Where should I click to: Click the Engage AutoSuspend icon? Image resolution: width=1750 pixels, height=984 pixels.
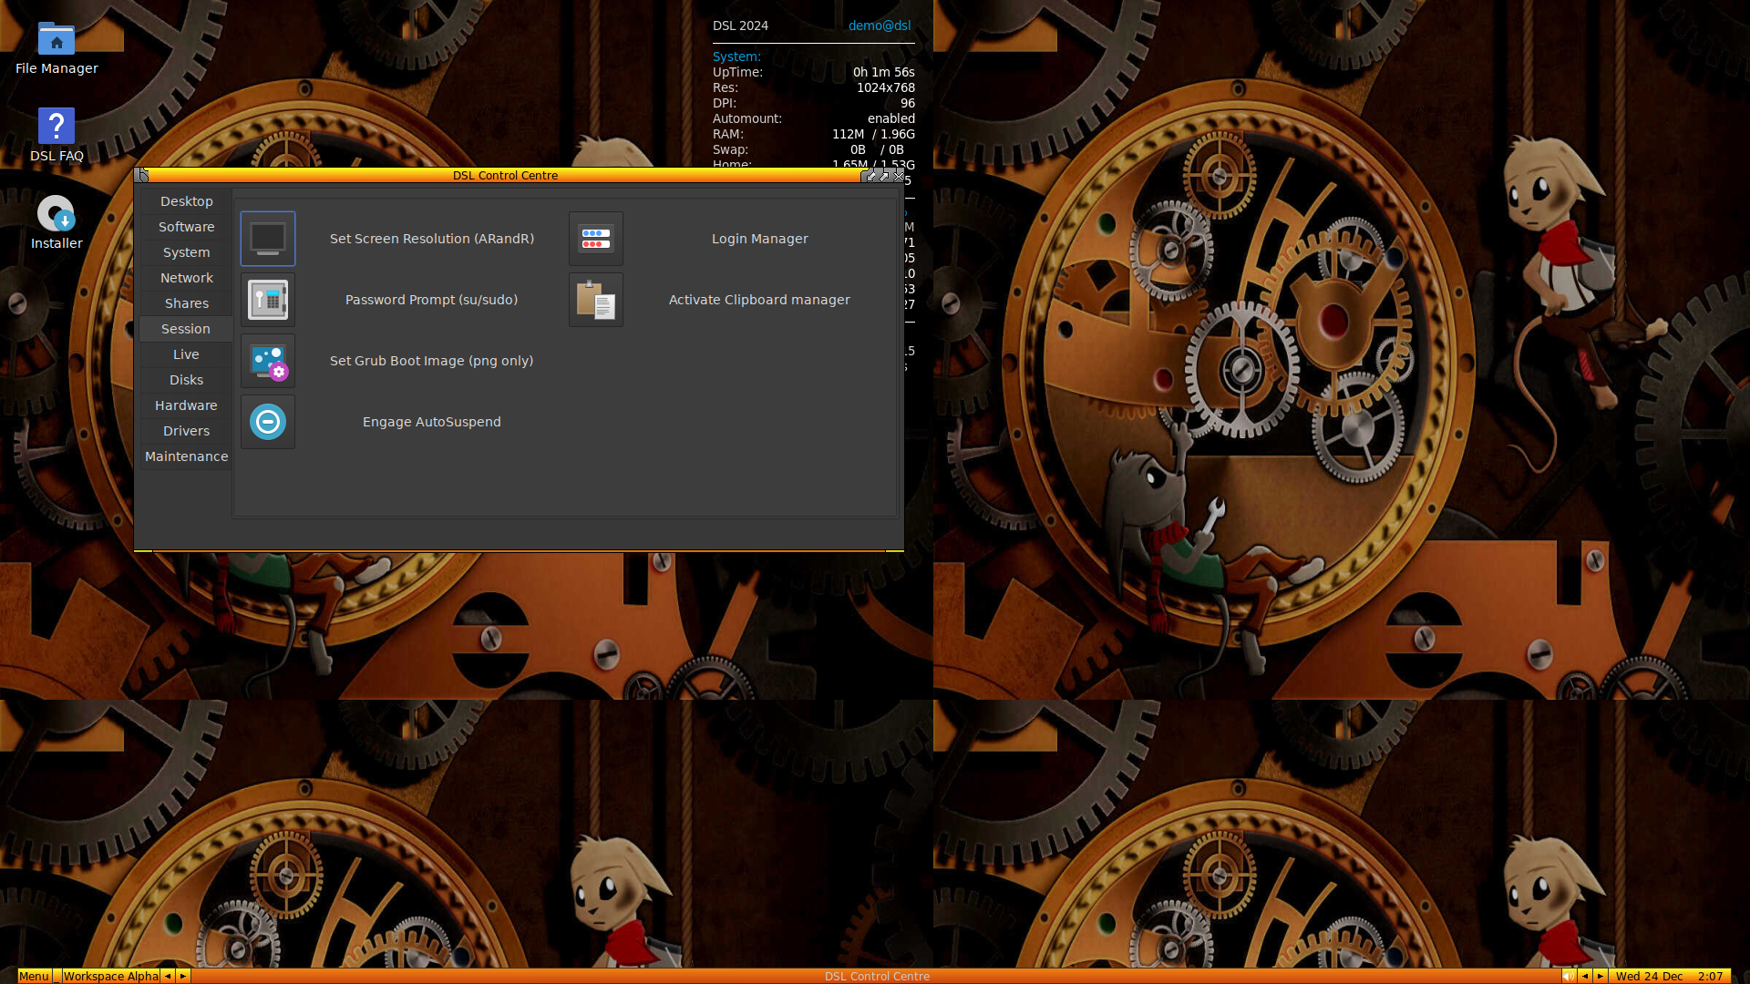[268, 422]
